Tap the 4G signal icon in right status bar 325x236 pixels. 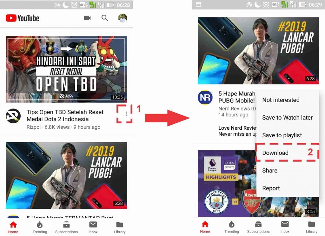tap(276, 4)
